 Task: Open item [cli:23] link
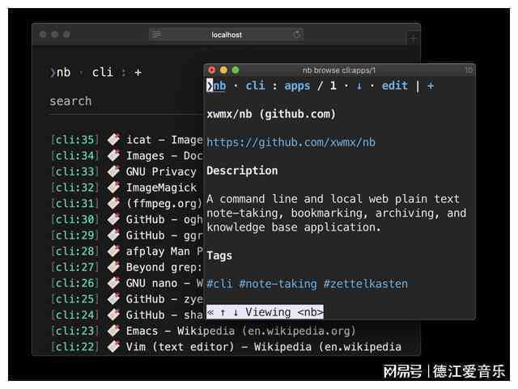(x=75, y=331)
